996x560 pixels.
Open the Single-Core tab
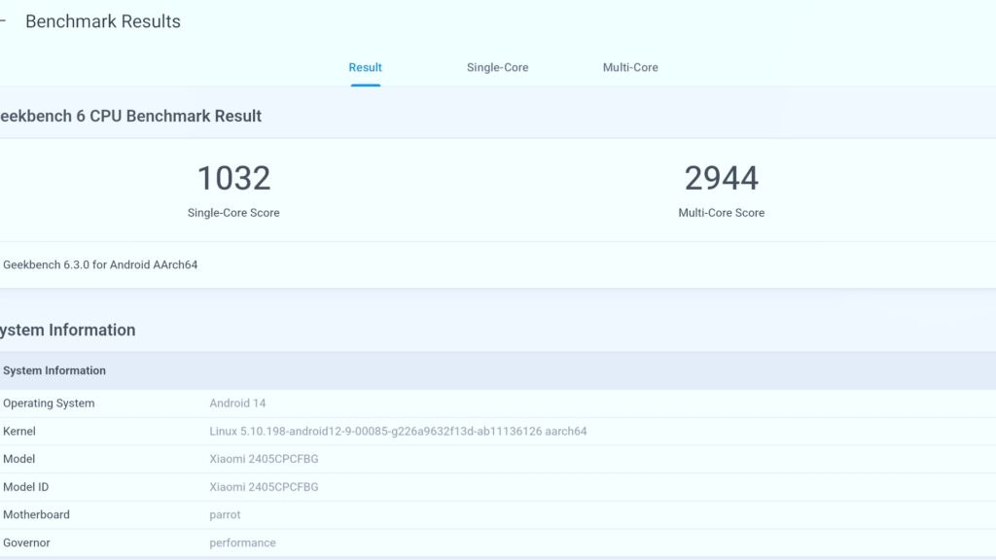click(497, 68)
